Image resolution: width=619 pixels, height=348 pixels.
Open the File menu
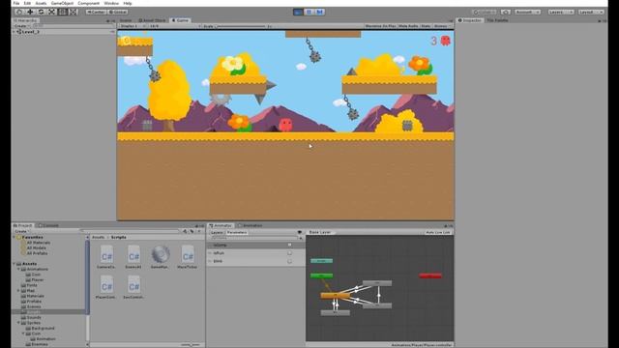[x=16, y=3]
